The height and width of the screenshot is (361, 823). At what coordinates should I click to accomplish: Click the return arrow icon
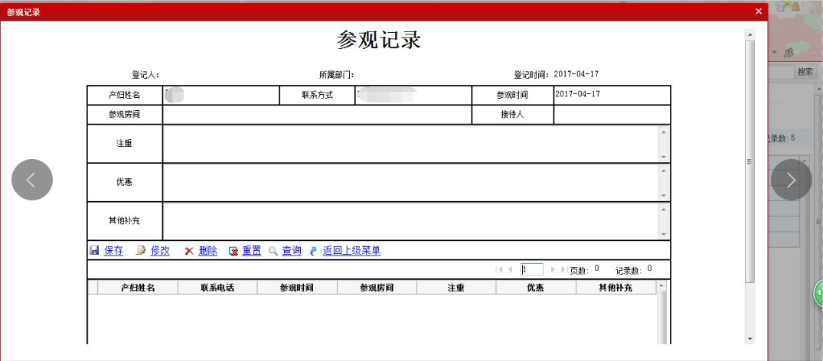pyautogui.click(x=313, y=252)
